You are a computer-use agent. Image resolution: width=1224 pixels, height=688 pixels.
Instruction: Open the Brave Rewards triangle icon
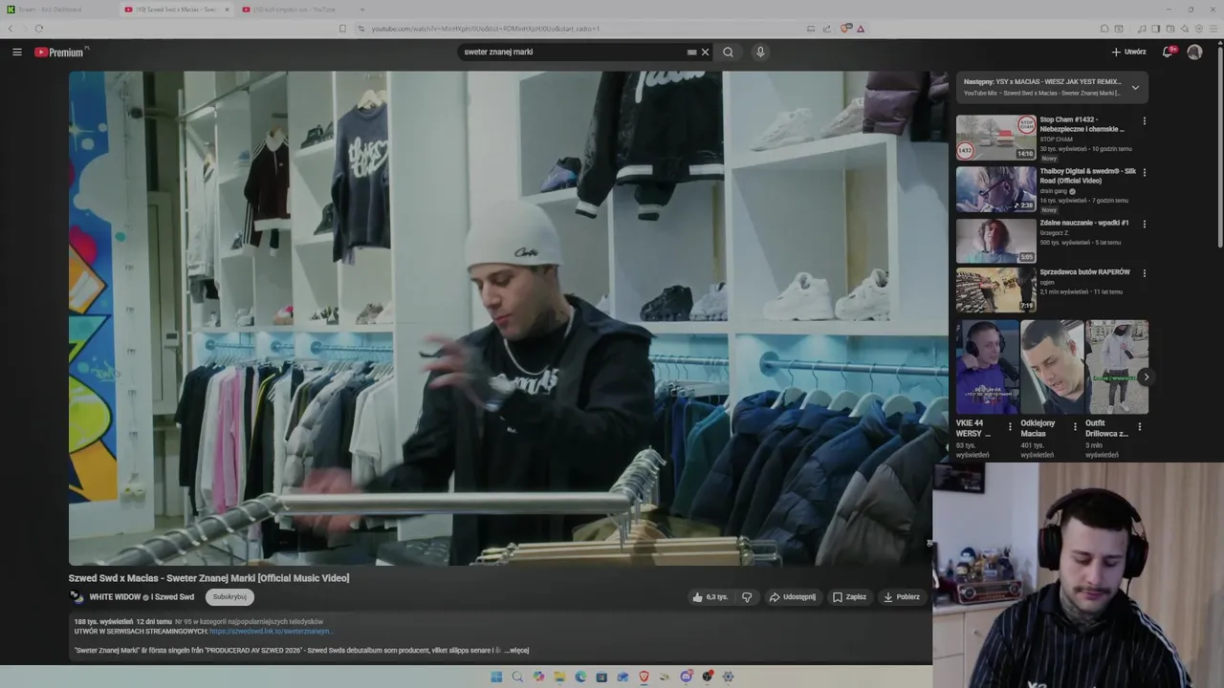861,29
